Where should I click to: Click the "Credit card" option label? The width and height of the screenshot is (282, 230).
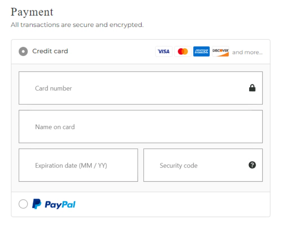tap(50, 51)
